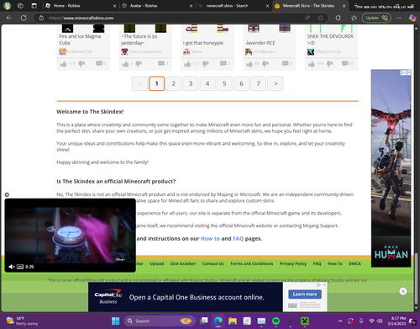
Task: Open the Favorites list icon
Action: tap(354, 18)
